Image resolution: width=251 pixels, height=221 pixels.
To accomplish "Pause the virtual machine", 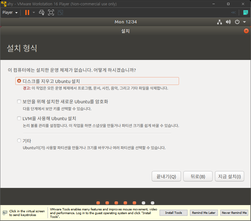I will 27,12.
